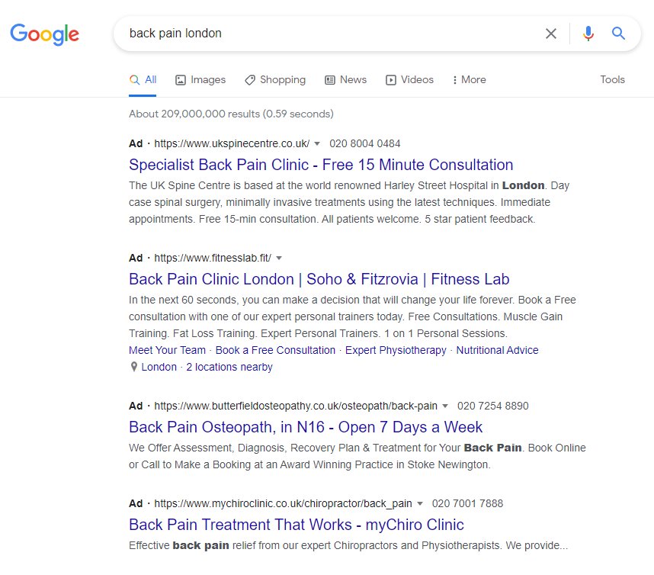654x575 pixels.
Task: Open 'Back Pain Osteopath, in N16' result
Action: tap(306, 427)
